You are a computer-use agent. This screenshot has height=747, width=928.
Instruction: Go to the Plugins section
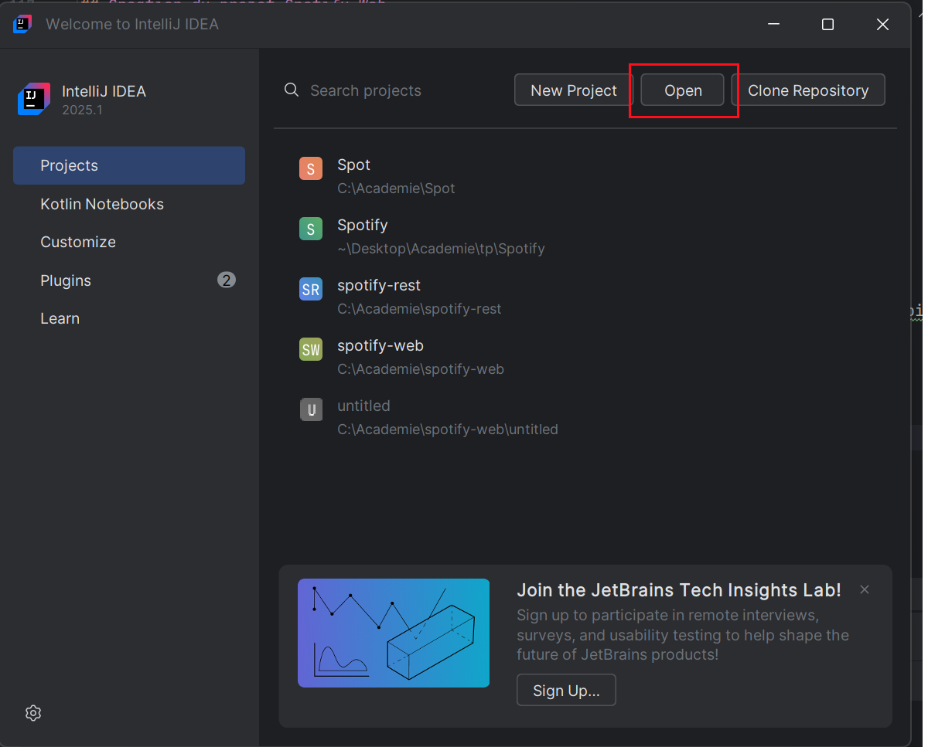[x=66, y=280]
